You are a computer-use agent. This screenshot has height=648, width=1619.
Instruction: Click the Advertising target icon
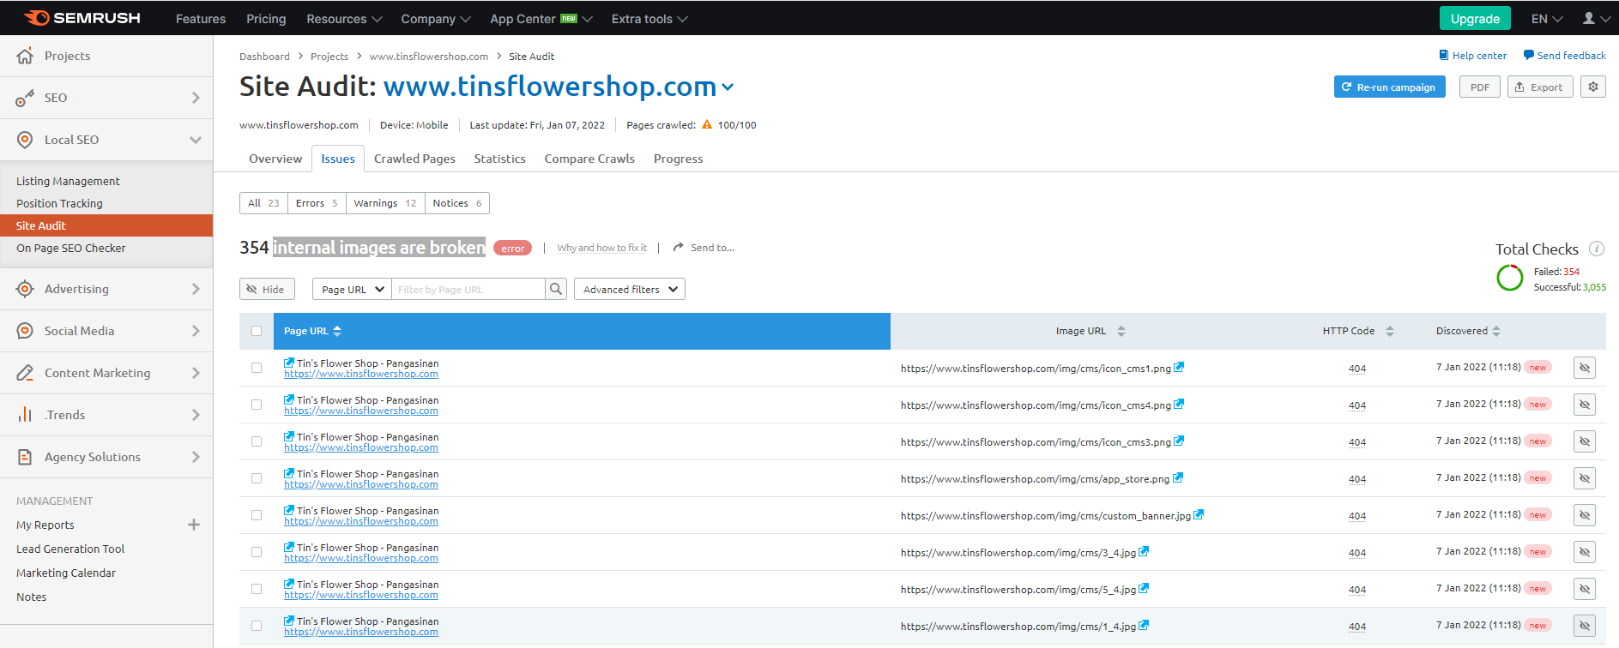[25, 289]
